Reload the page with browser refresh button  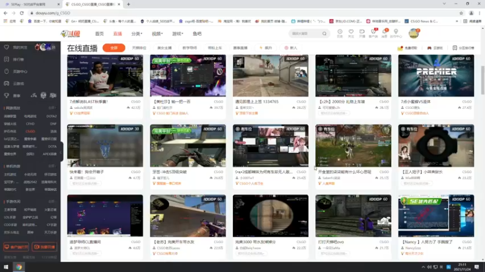coord(22,13)
